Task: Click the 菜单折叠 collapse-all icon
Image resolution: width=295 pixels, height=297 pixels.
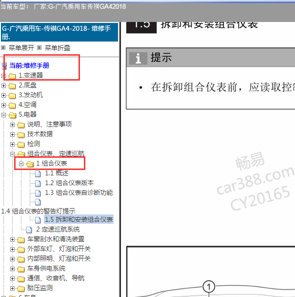Action: pyautogui.click(x=39, y=48)
